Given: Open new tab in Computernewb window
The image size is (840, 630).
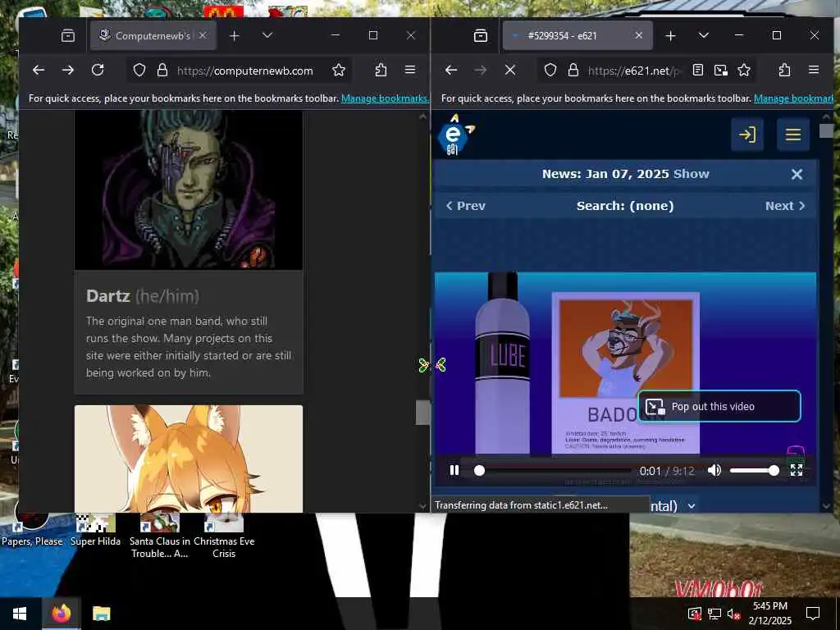Looking at the screenshot, I should click(x=234, y=36).
